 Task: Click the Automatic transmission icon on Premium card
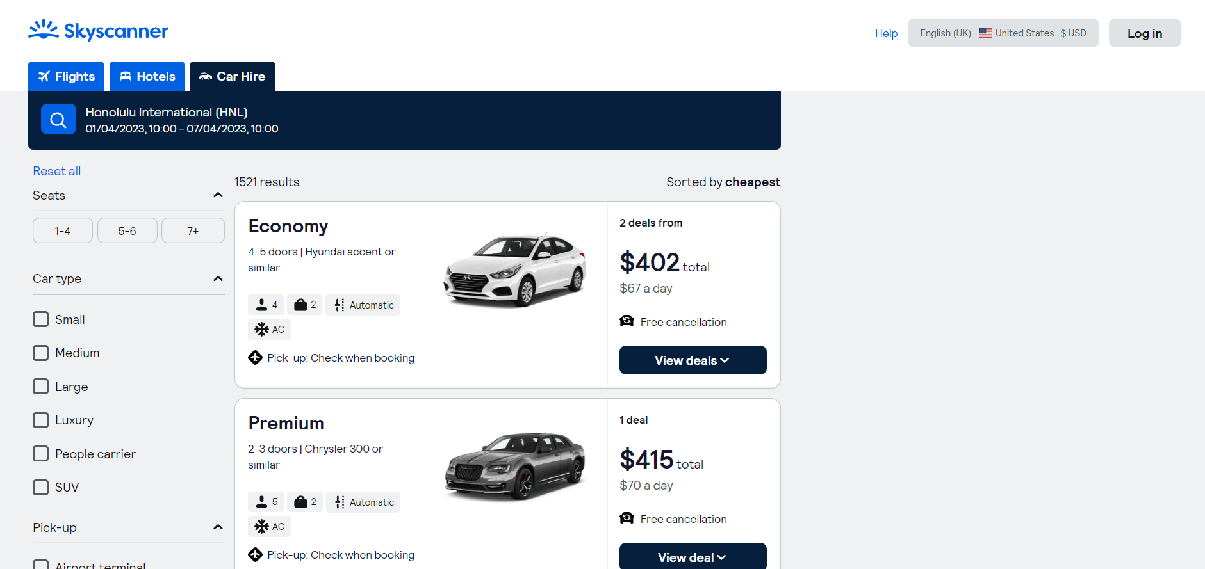[x=339, y=502]
